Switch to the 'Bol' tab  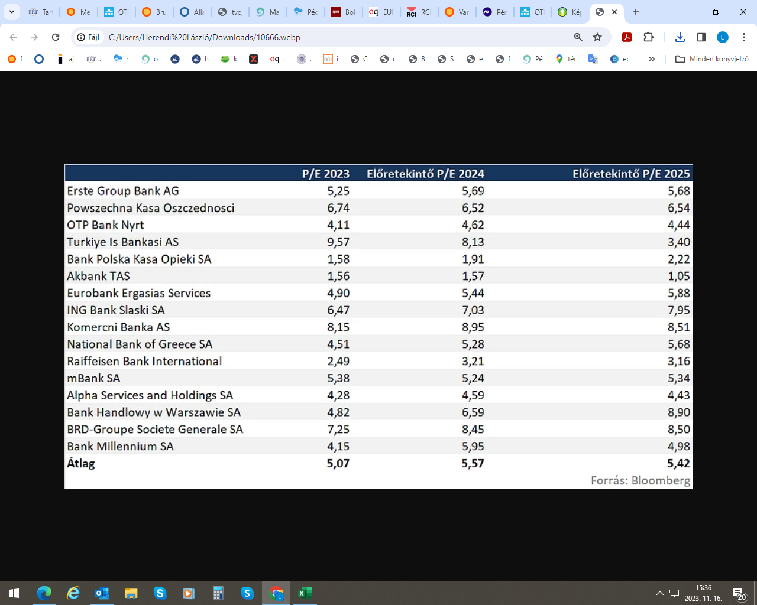[x=343, y=12]
